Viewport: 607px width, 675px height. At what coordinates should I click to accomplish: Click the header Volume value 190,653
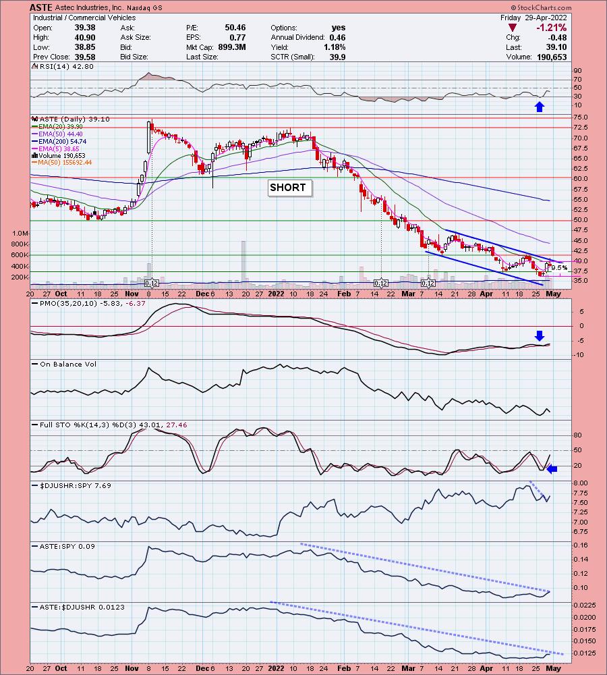[x=552, y=57]
